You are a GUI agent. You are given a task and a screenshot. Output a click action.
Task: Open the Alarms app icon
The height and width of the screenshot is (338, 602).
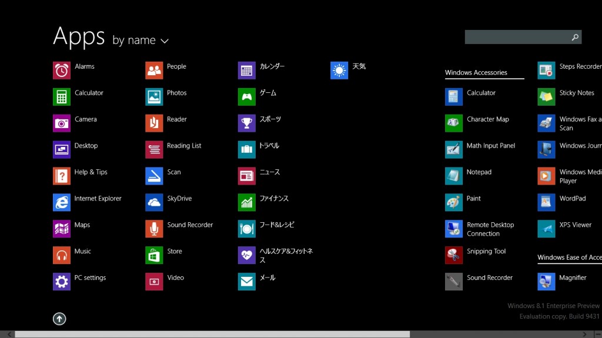coord(61,71)
